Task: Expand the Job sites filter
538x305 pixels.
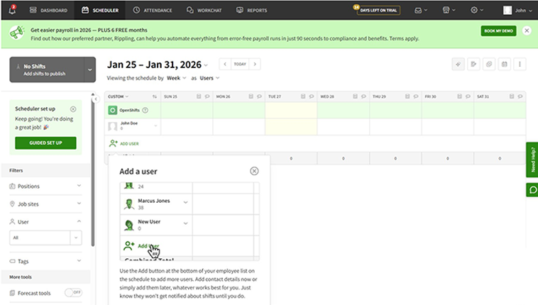Action: 45,204
